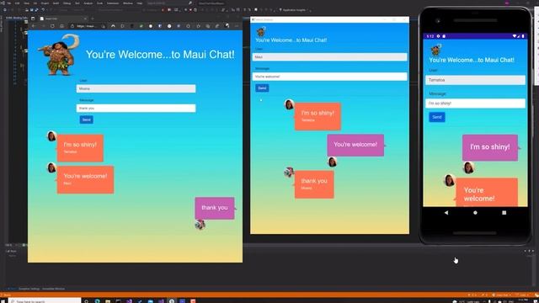Open new browser tab with plus icon
This screenshot has height=303, width=539.
[93, 19]
